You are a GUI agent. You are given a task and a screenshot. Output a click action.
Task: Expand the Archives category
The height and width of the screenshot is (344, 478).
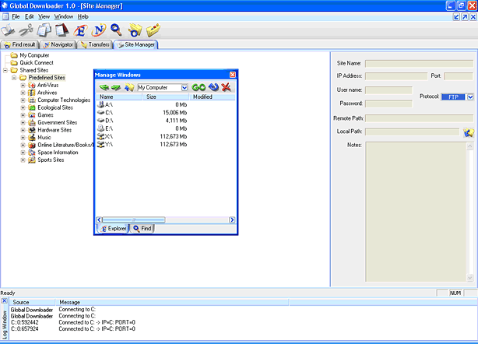click(x=23, y=93)
